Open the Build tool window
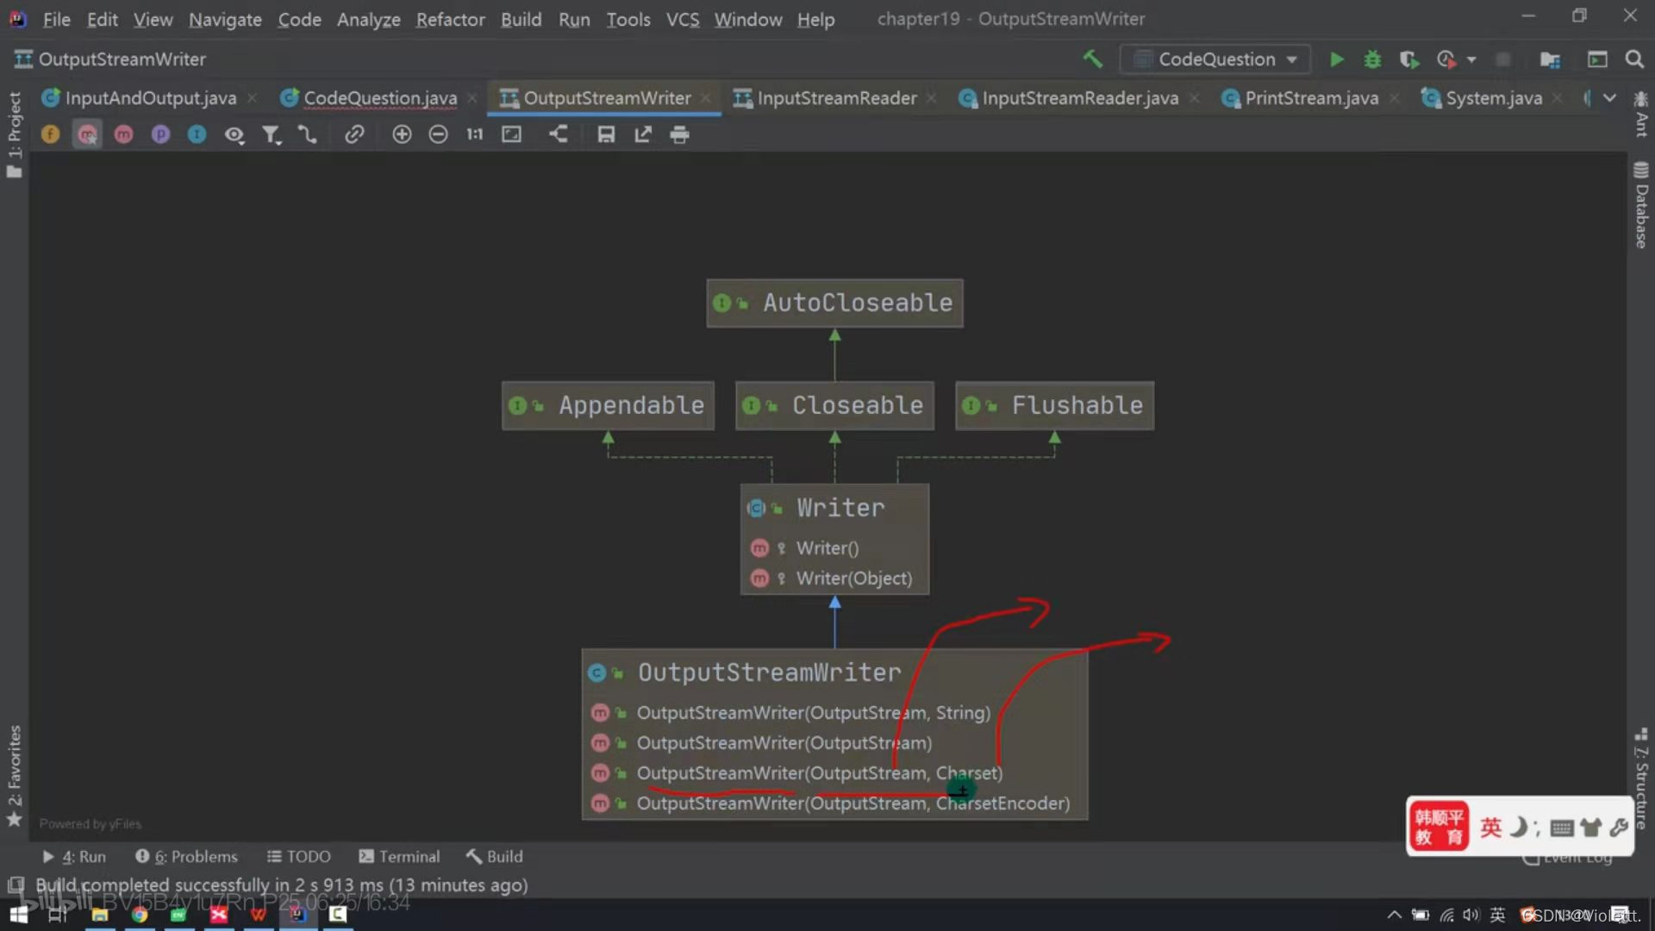1655x931 pixels. pos(495,856)
